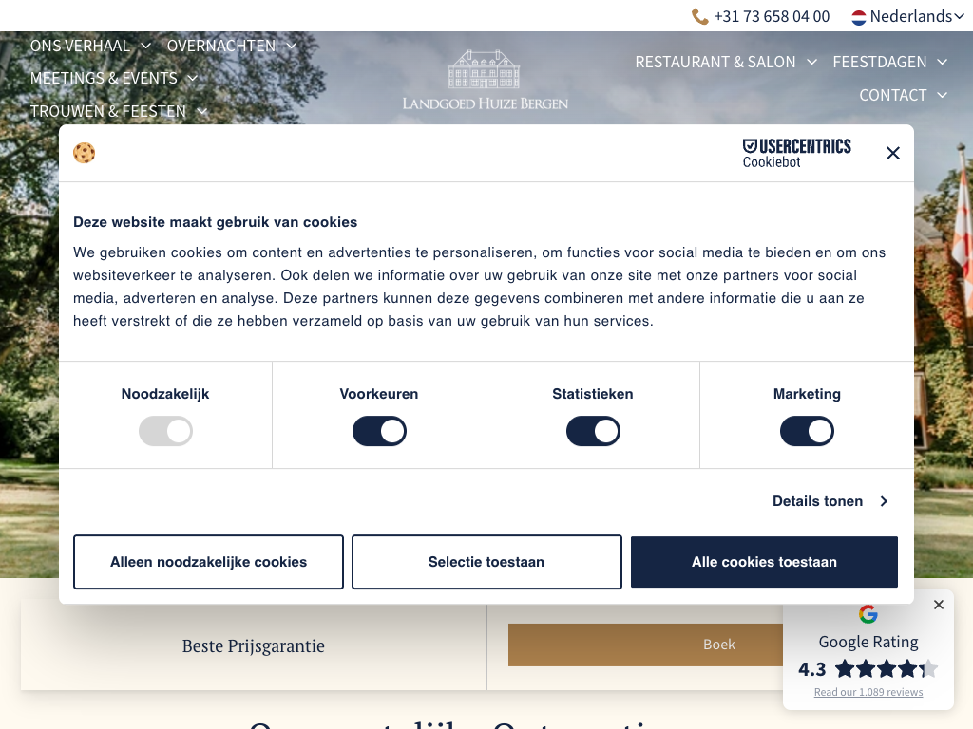973x729 pixels.
Task: Toggle the Voorkeuren cookie switch
Action: tap(379, 432)
